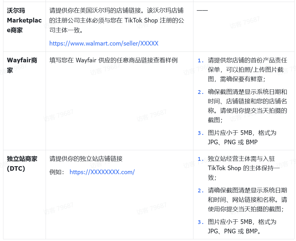Click the Walmart store link requirement paragraph
This screenshot has height=241, width=296.
(x=117, y=20)
